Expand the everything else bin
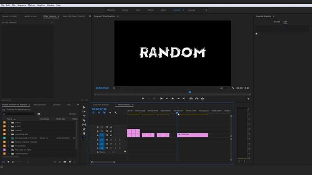 [9, 134]
